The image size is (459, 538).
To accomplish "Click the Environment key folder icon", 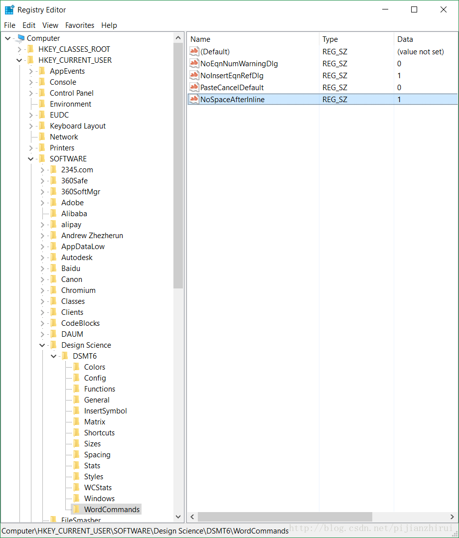I will pos(42,104).
